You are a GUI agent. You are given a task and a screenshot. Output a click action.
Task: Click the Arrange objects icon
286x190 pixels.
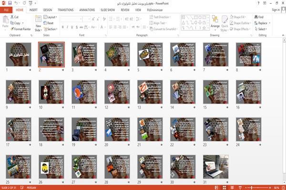[215, 19]
